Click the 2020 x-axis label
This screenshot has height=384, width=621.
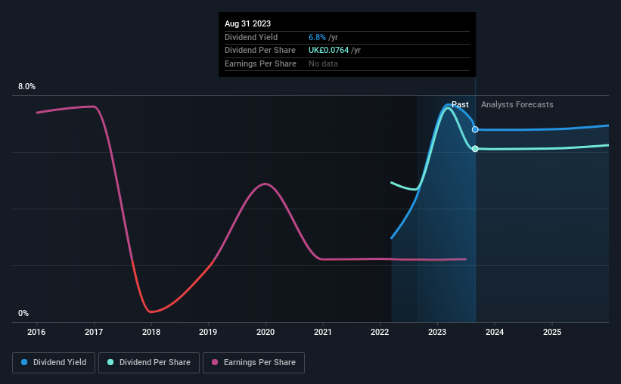(265, 332)
